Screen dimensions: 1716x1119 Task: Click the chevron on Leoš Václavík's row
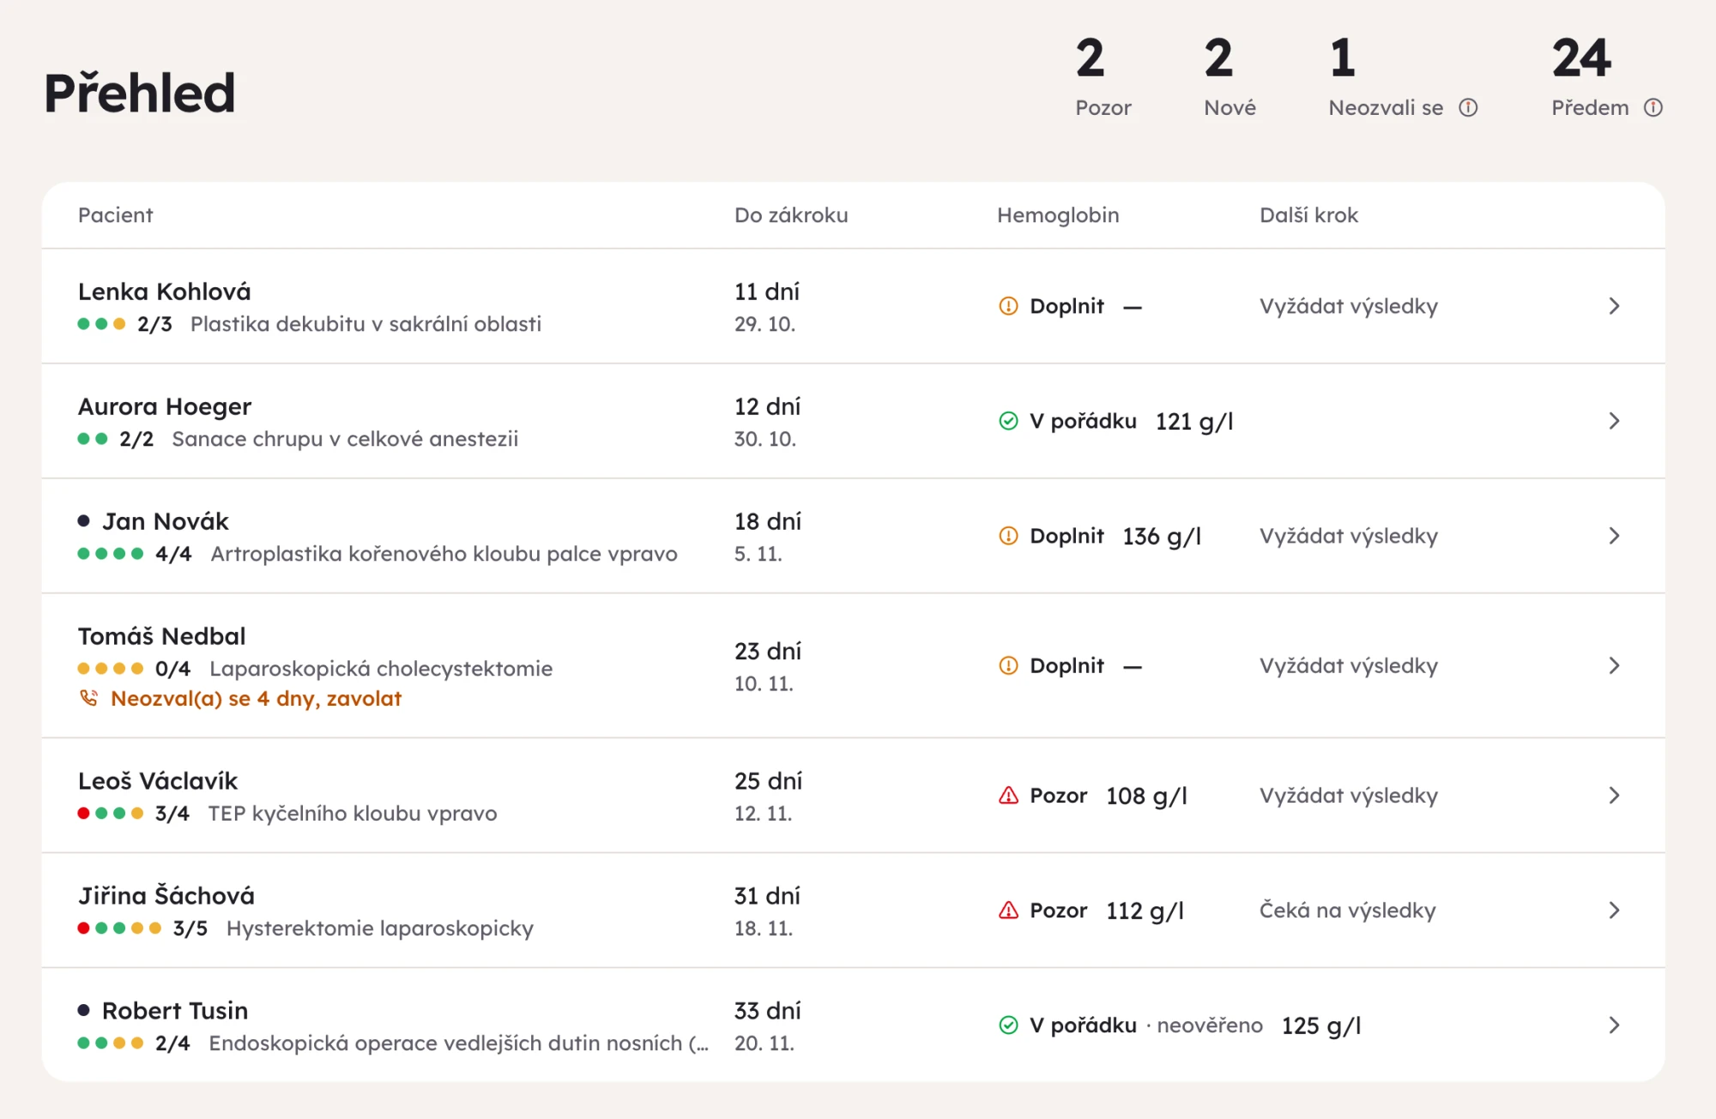click(1614, 796)
